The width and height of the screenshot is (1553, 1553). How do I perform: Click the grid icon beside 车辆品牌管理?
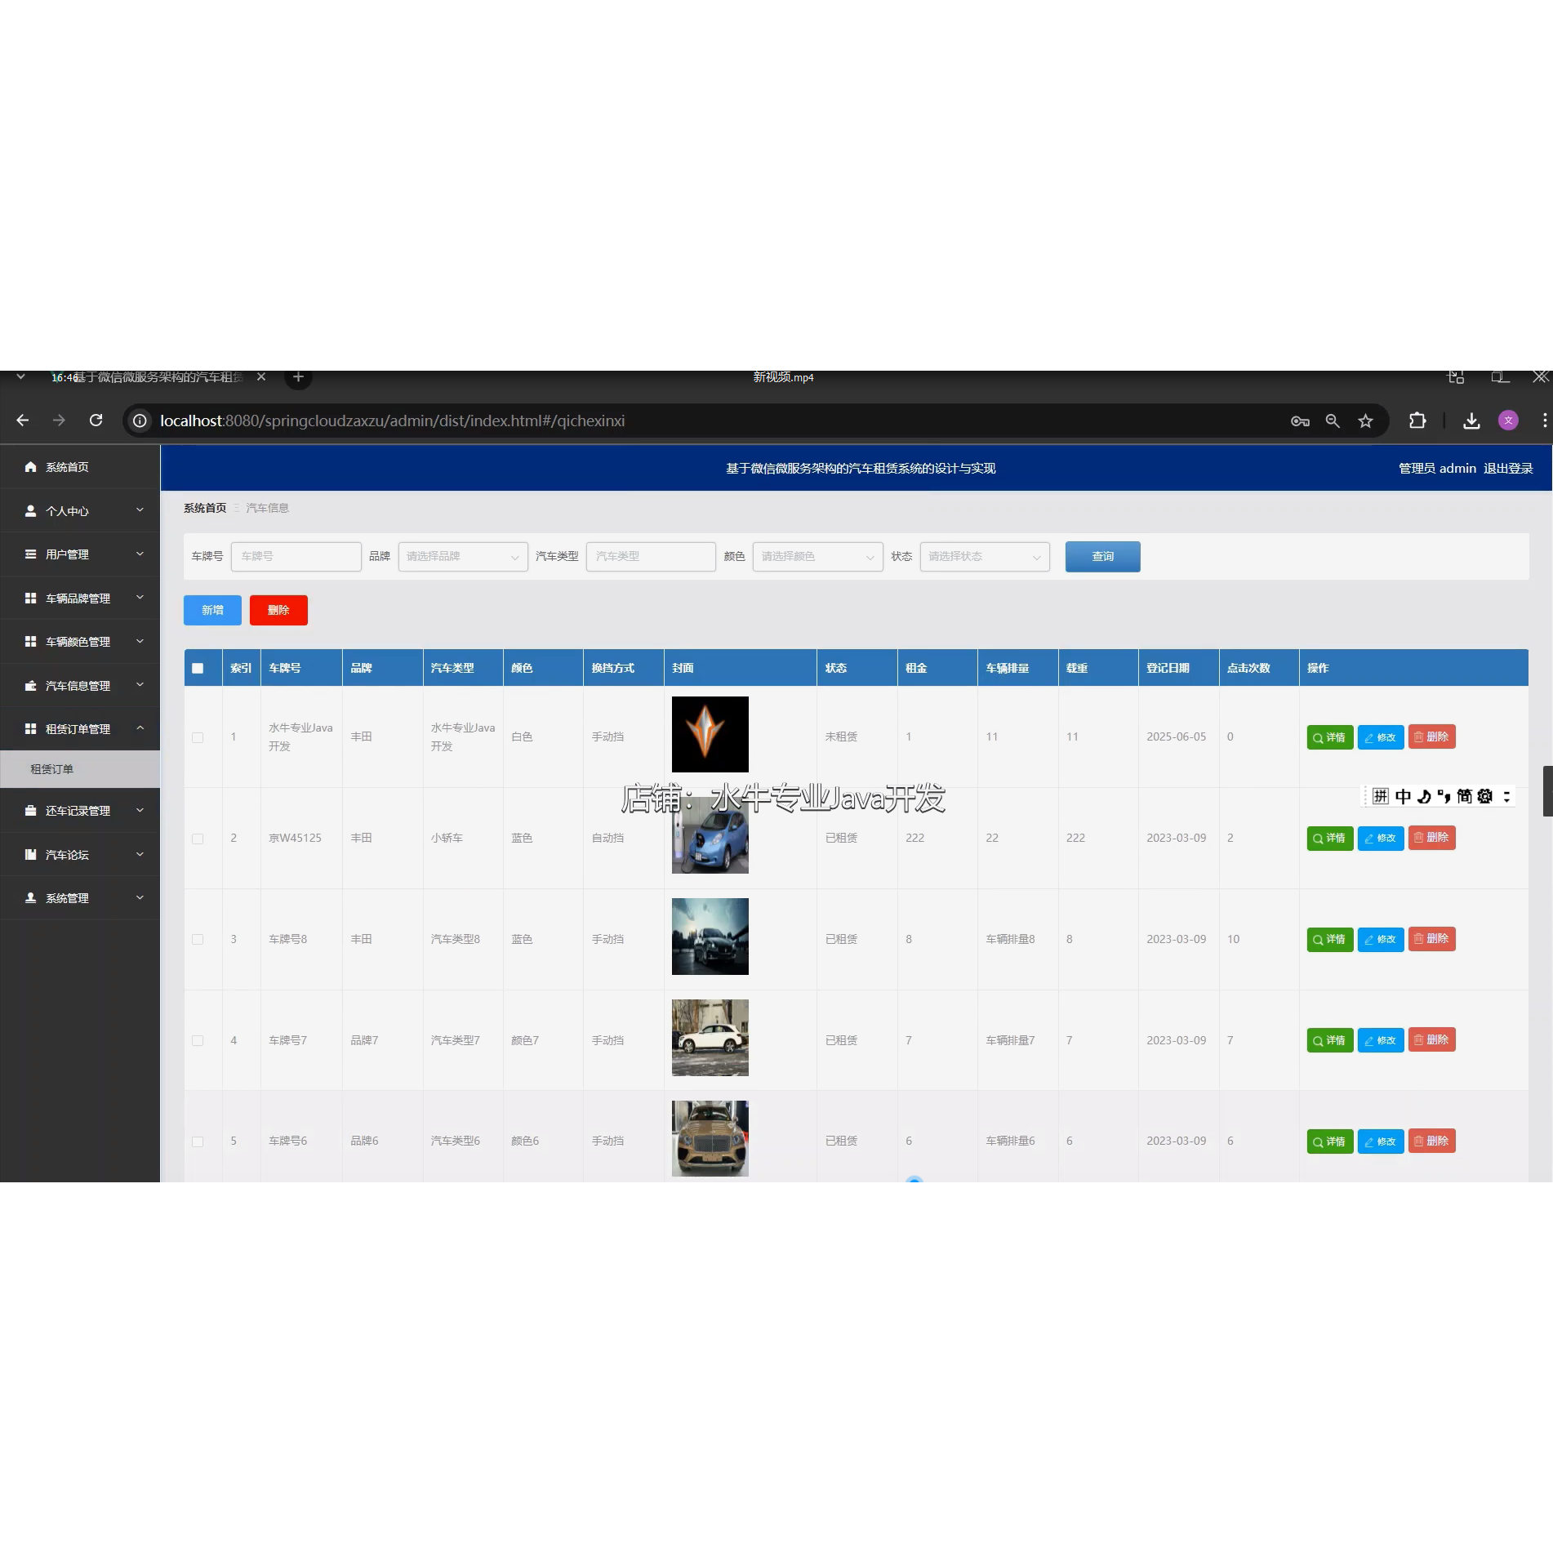click(x=30, y=599)
